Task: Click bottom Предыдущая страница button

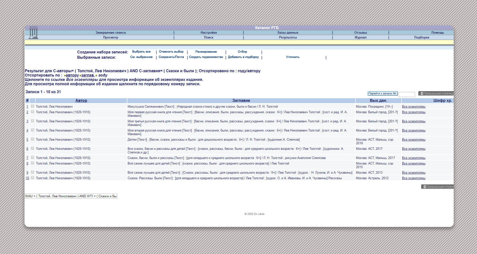Action: tap(438, 187)
